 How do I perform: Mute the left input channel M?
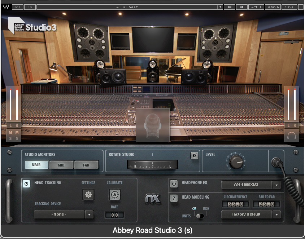click(10, 132)
